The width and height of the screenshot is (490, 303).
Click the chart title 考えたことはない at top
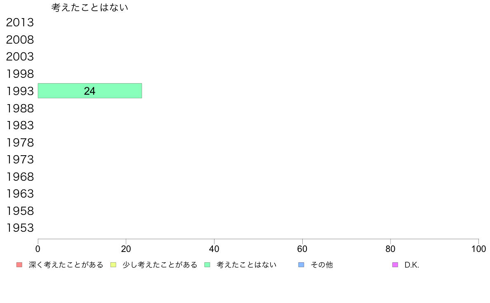tap(90, 7)
